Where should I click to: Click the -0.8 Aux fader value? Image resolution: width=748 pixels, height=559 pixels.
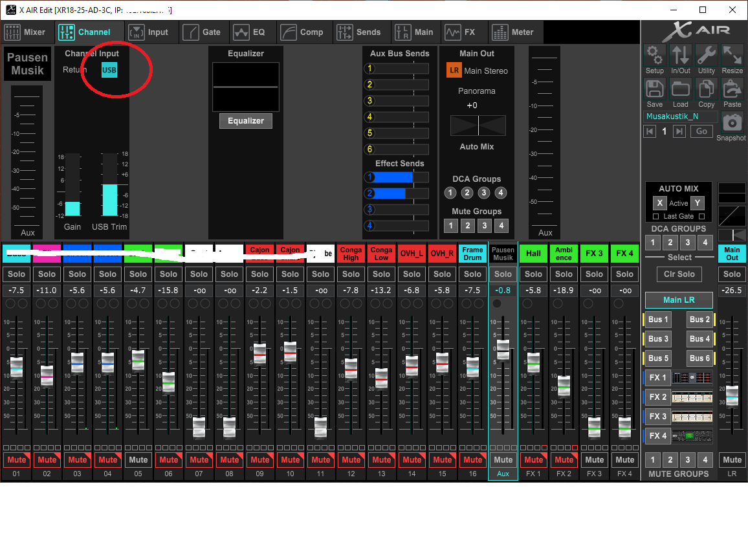coord(503,290)
